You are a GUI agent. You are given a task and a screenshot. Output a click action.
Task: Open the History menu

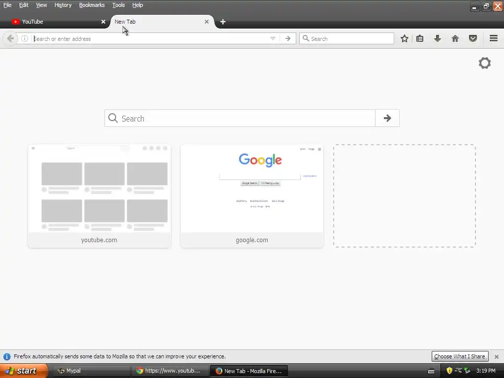pos(63,5)
